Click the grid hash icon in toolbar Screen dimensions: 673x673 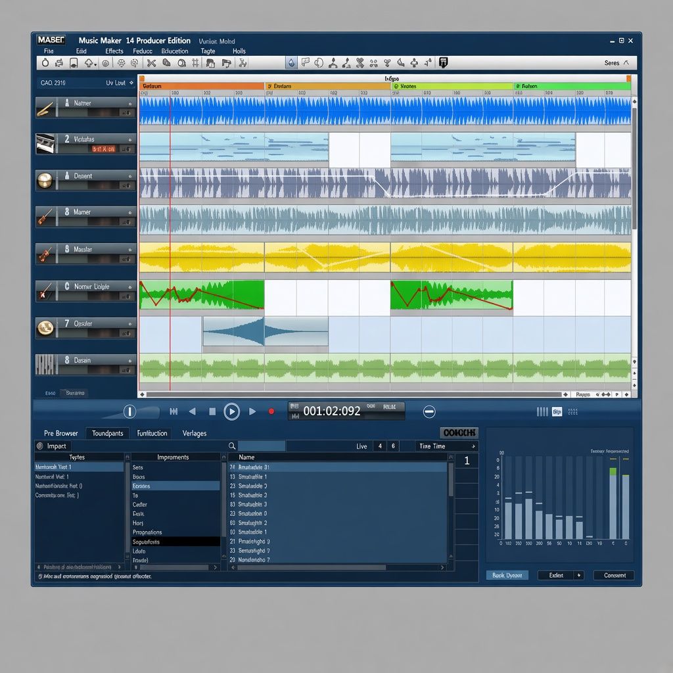pyautogui.click(x=195, y=63)
